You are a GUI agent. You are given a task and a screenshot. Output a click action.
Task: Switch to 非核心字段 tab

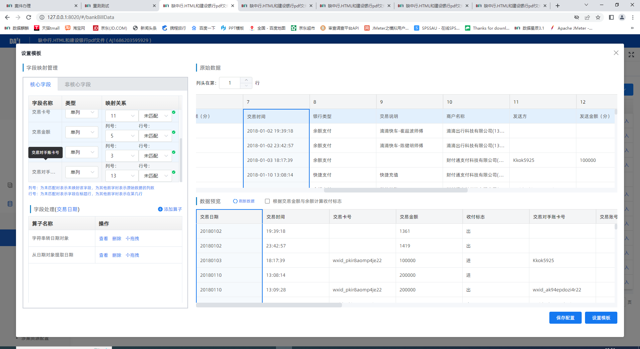point(78,85)
